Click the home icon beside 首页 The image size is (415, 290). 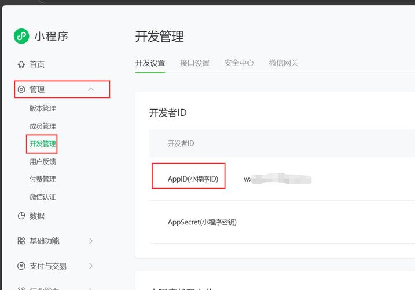point(21,64)
